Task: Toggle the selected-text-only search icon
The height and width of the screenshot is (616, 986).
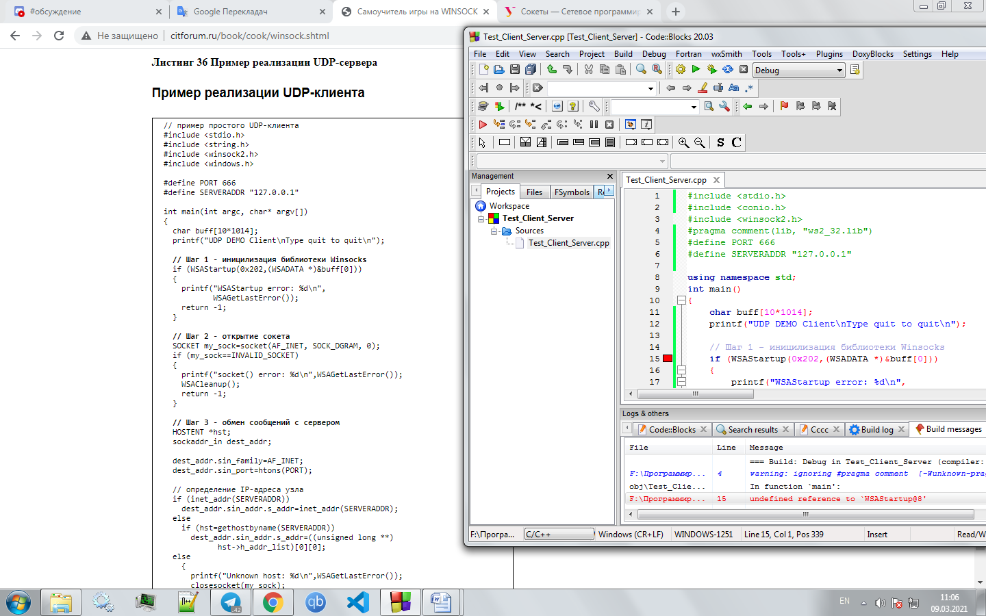Action: tap(718, 88)
